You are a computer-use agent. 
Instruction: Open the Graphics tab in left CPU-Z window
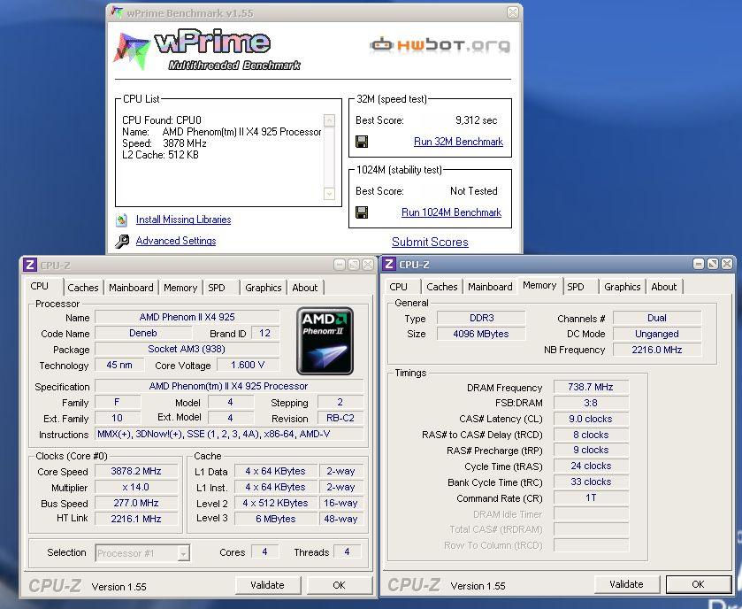pos(264,288)
